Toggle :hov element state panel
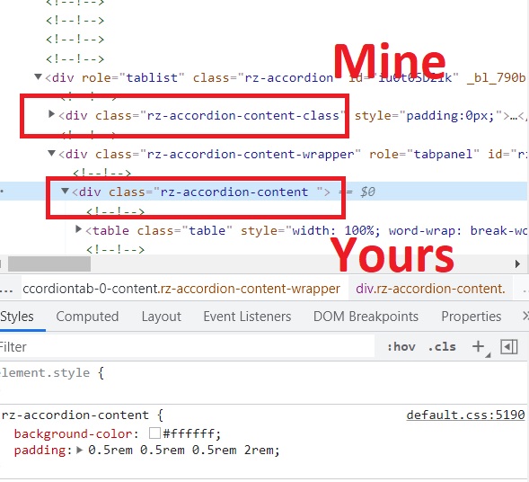 tap(401, 347)
